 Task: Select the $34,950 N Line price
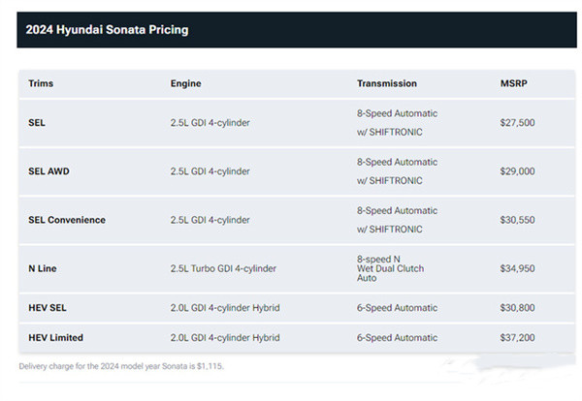coord(517,268)
